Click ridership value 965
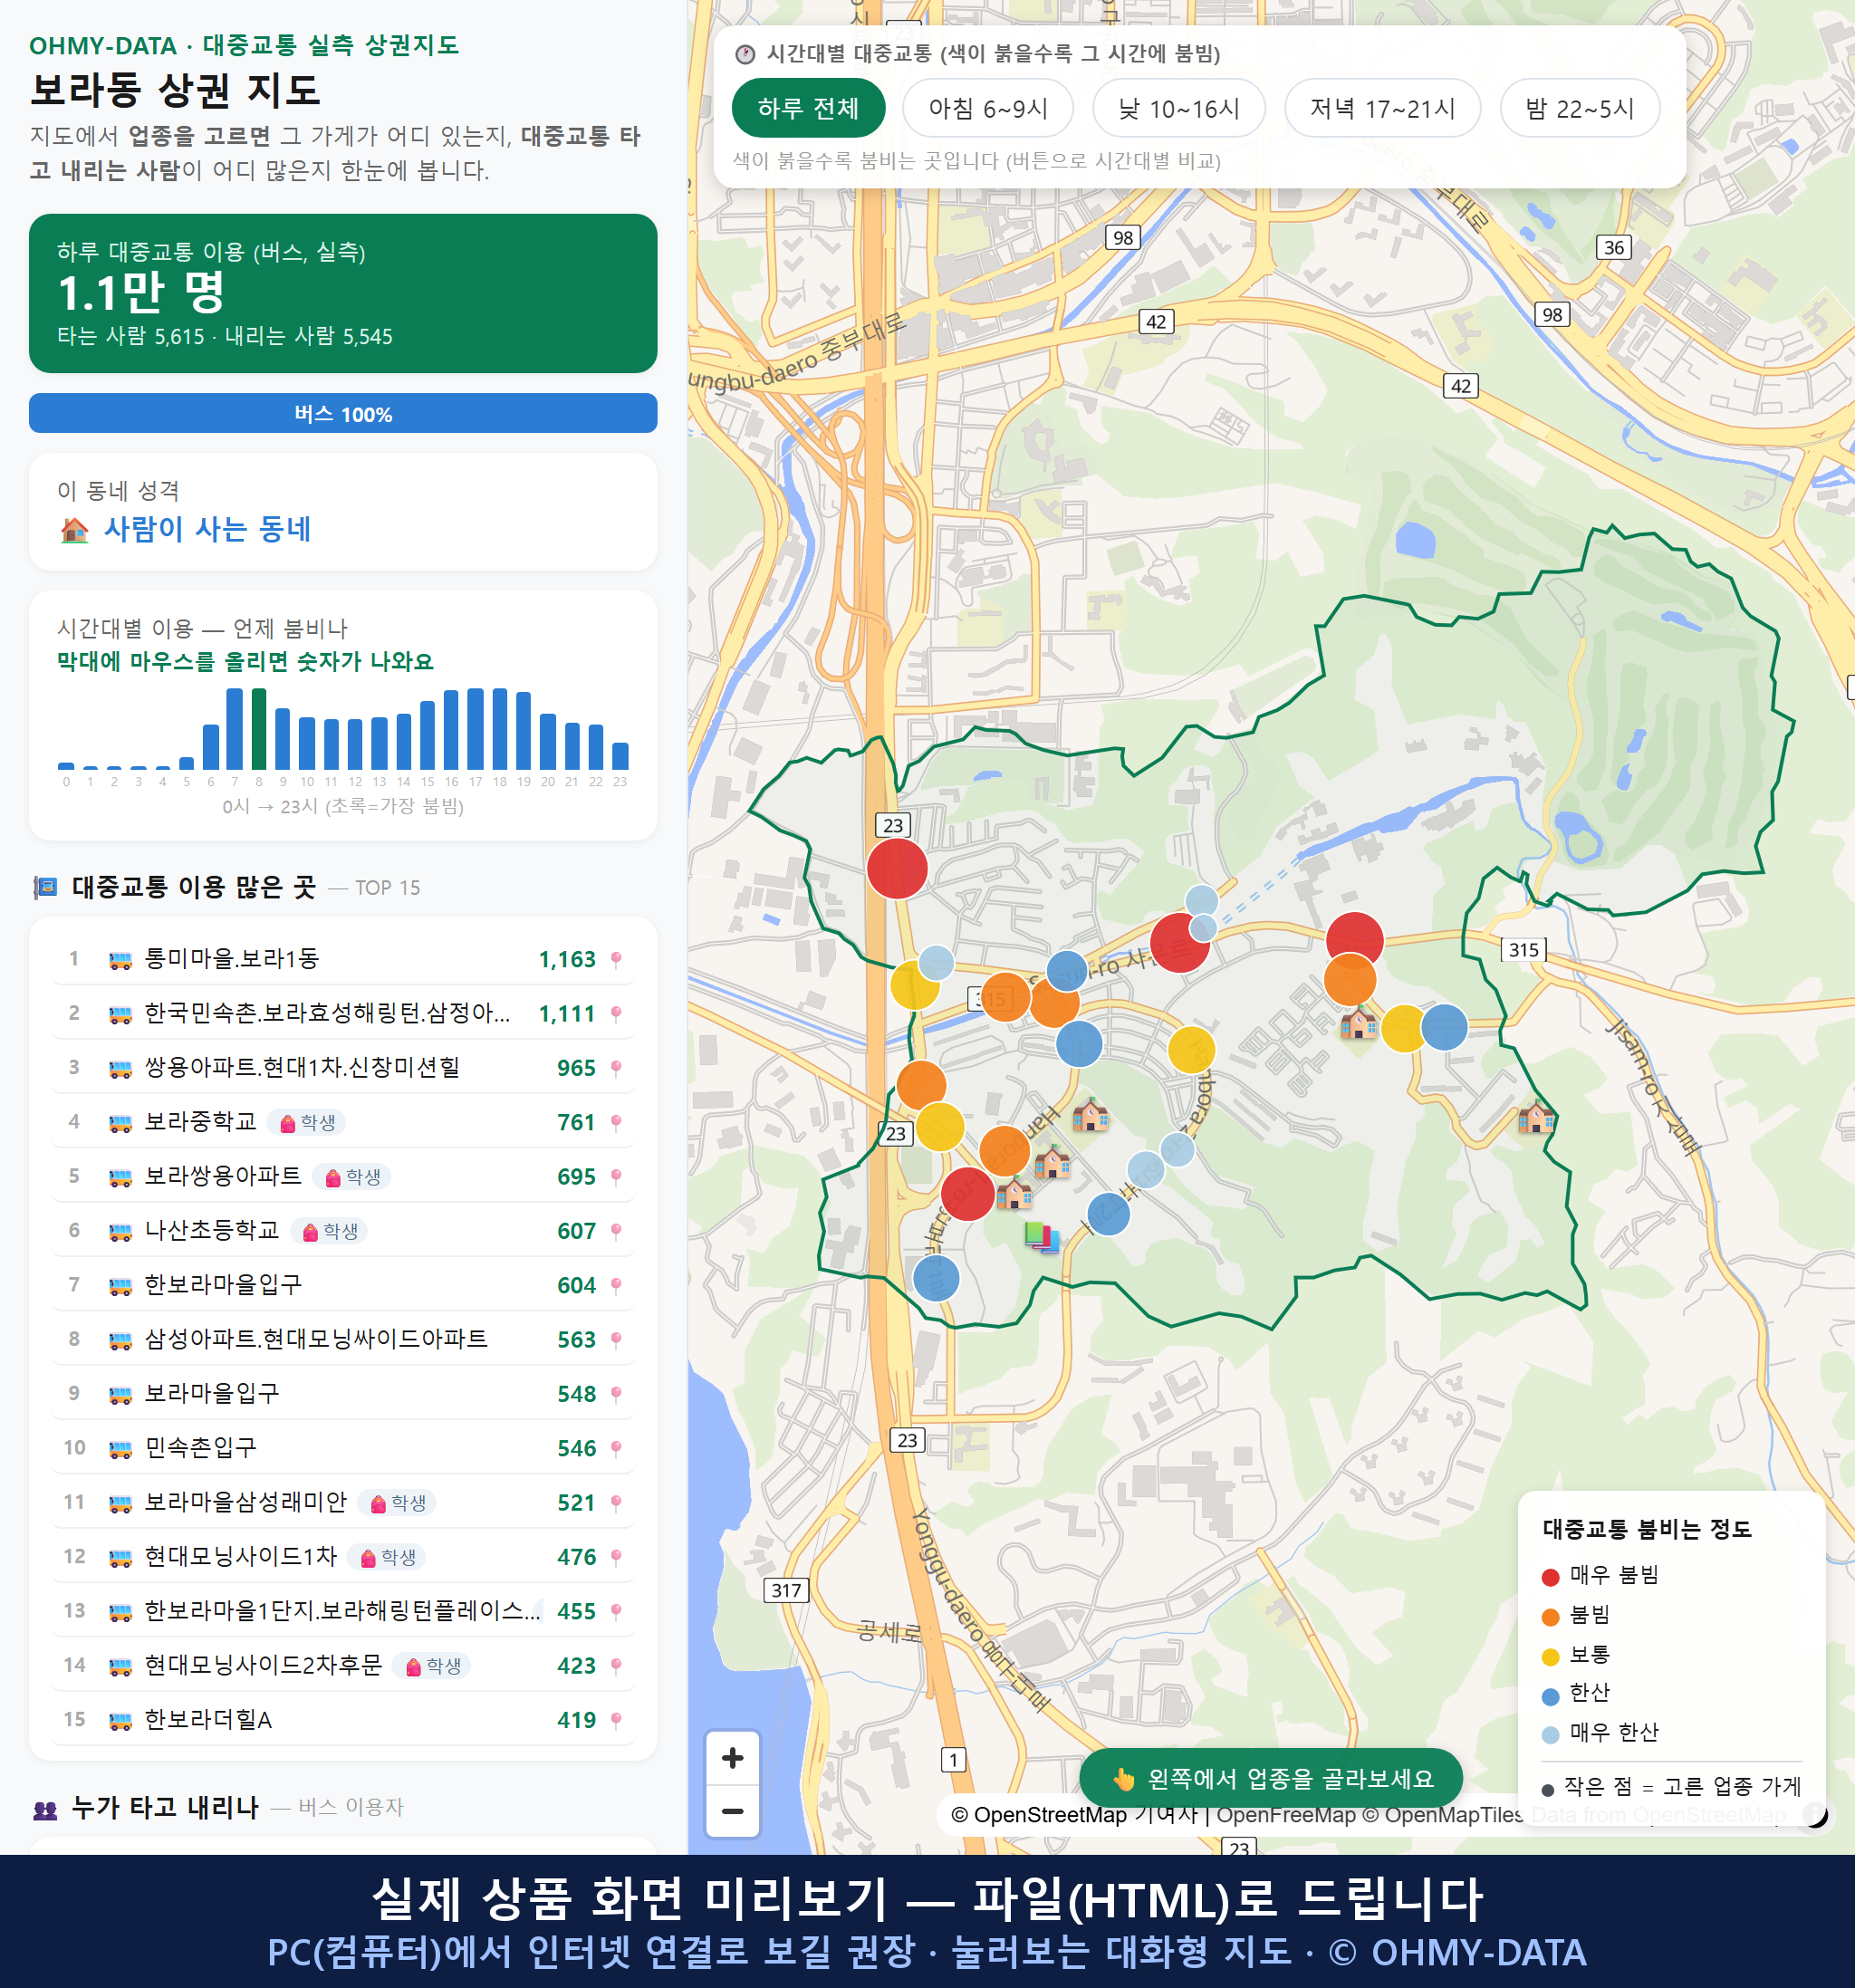Image resolution: width=1855 pixels, height=1988 pixels. [576, 1068]
